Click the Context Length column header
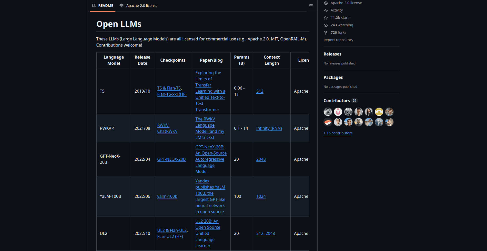The height and width of the screenshot is (251, 487). point(272,60)
